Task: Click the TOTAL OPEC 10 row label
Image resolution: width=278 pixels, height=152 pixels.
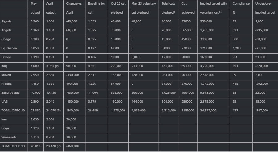Action: coord(13,110)
